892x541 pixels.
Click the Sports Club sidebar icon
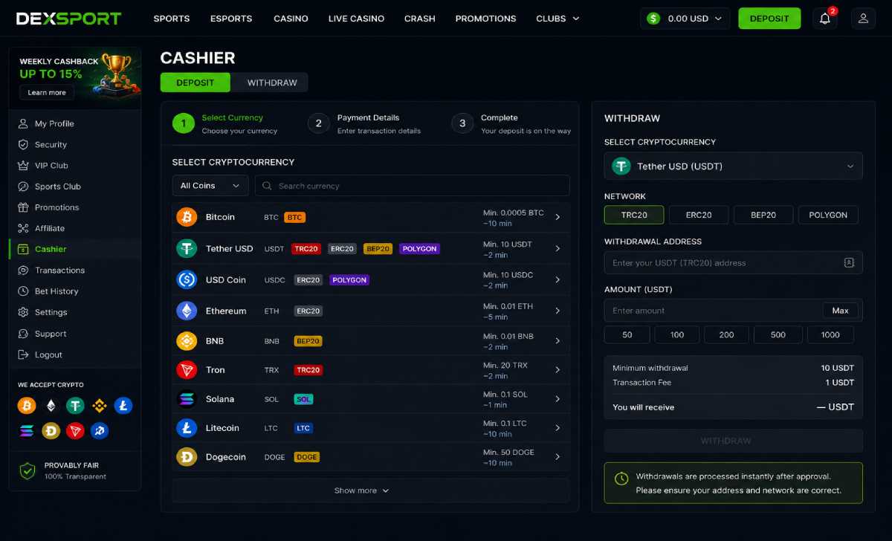(x=23, y=187)
